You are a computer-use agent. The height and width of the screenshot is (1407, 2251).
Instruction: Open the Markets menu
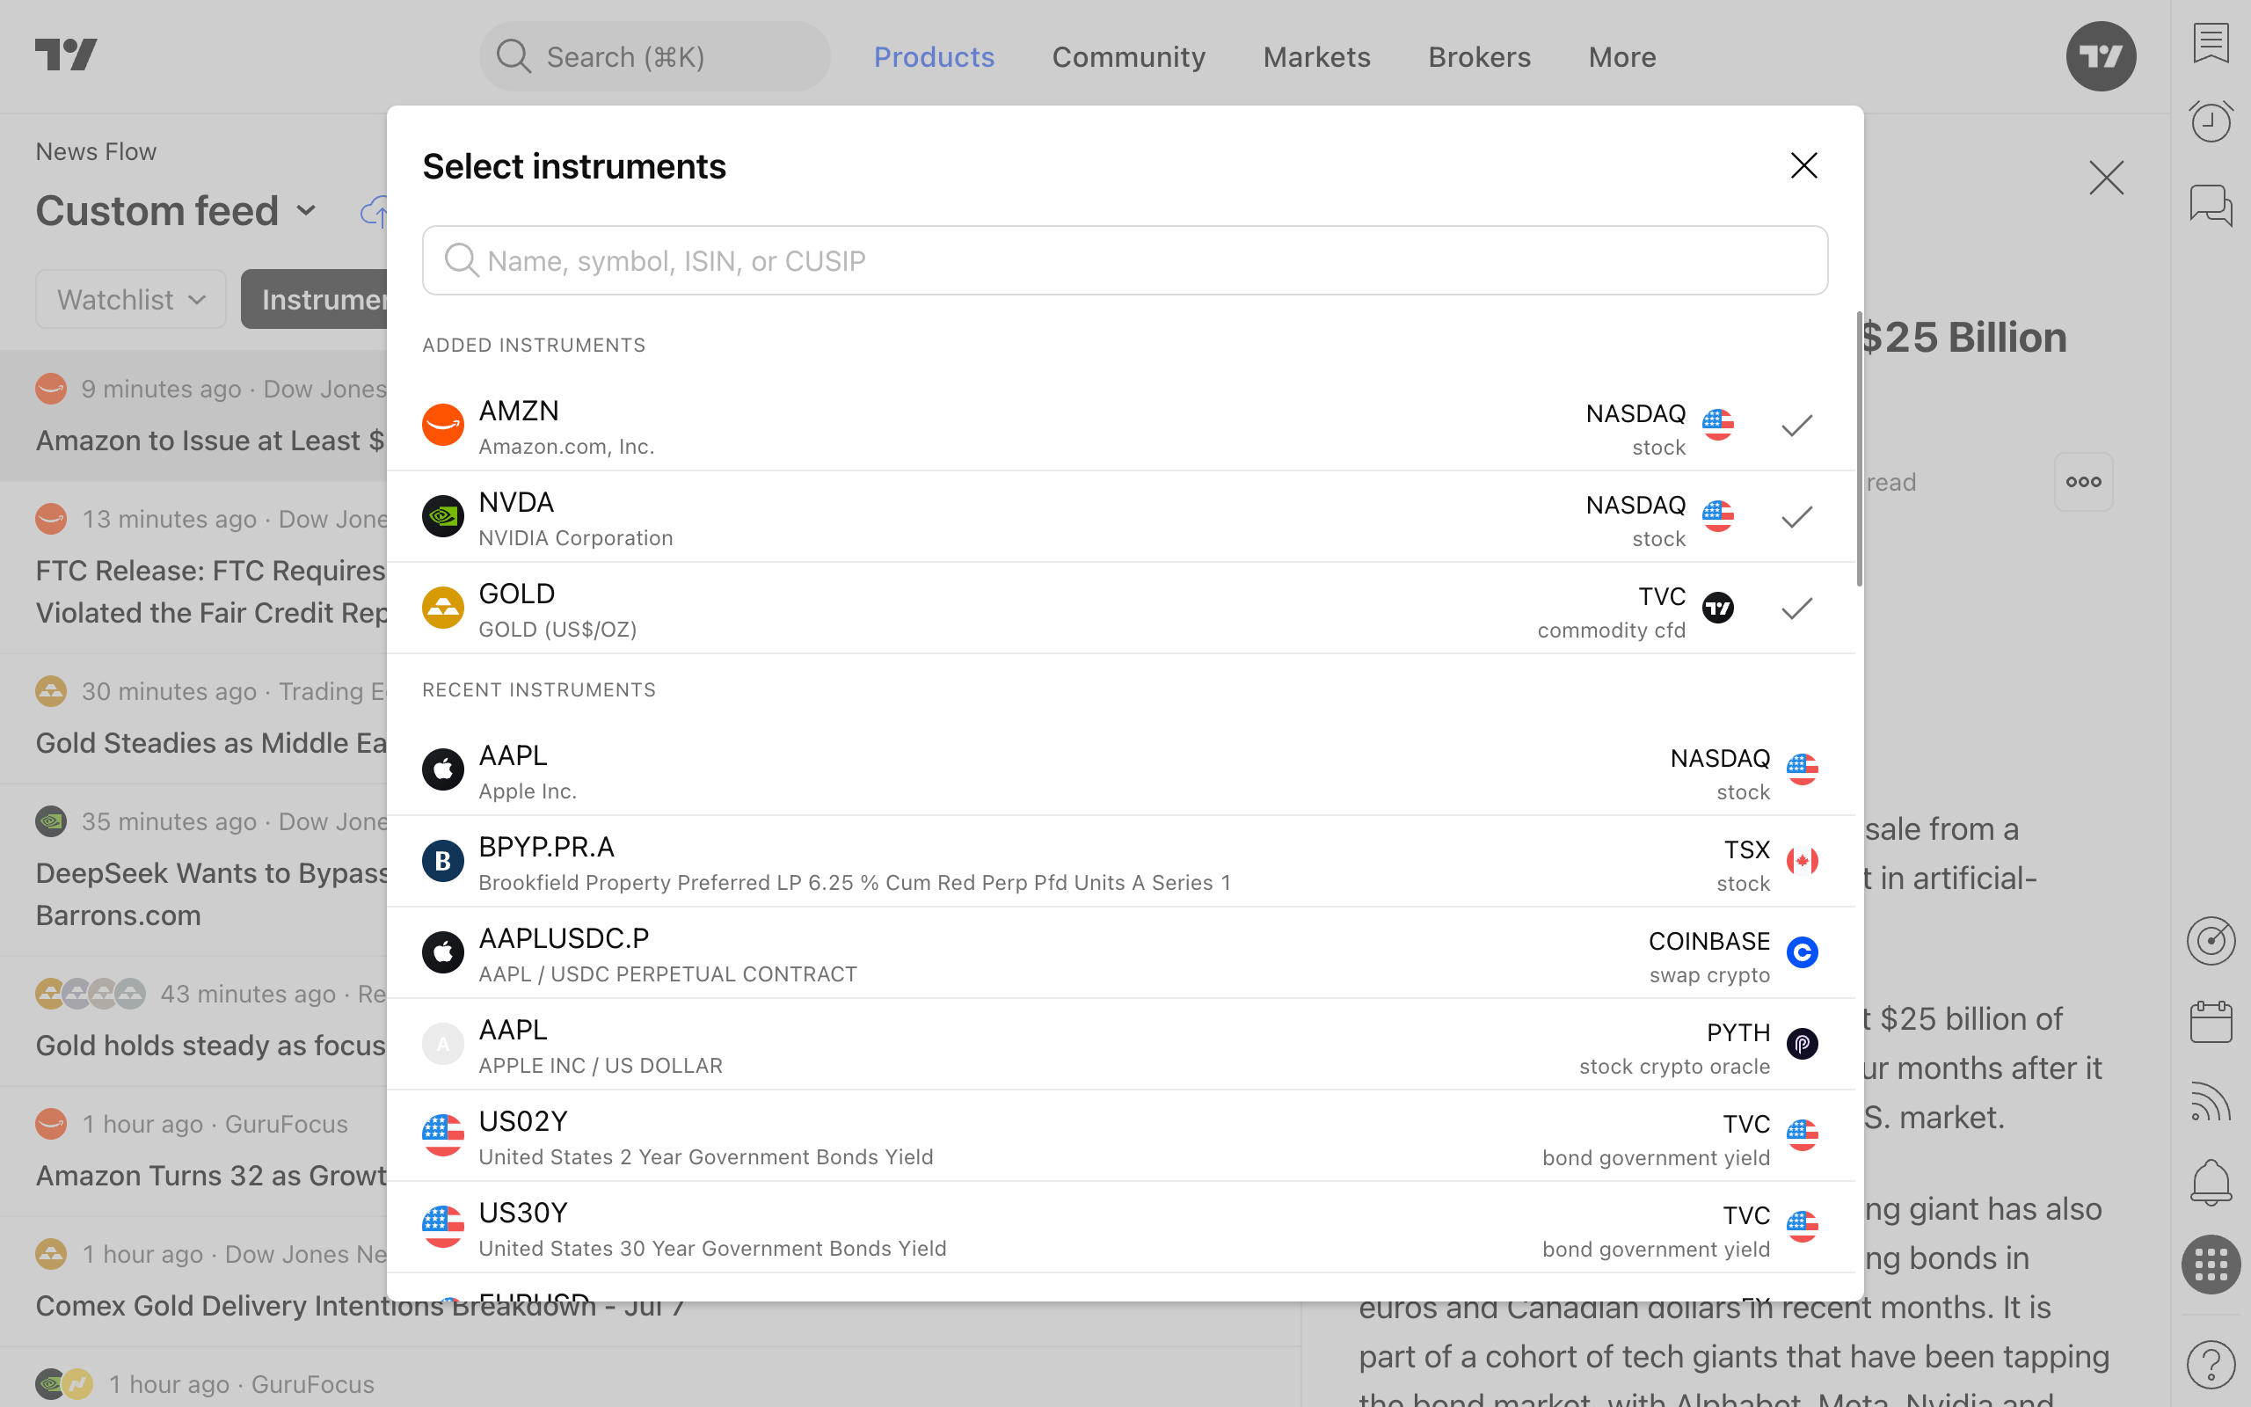(1316, 57)
